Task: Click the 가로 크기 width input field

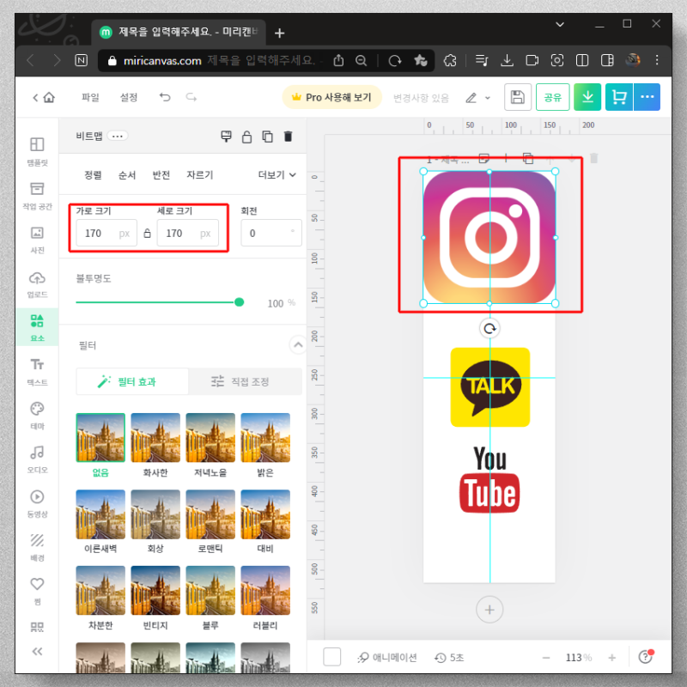Action: pyautogui.click(x=106, y=233)
